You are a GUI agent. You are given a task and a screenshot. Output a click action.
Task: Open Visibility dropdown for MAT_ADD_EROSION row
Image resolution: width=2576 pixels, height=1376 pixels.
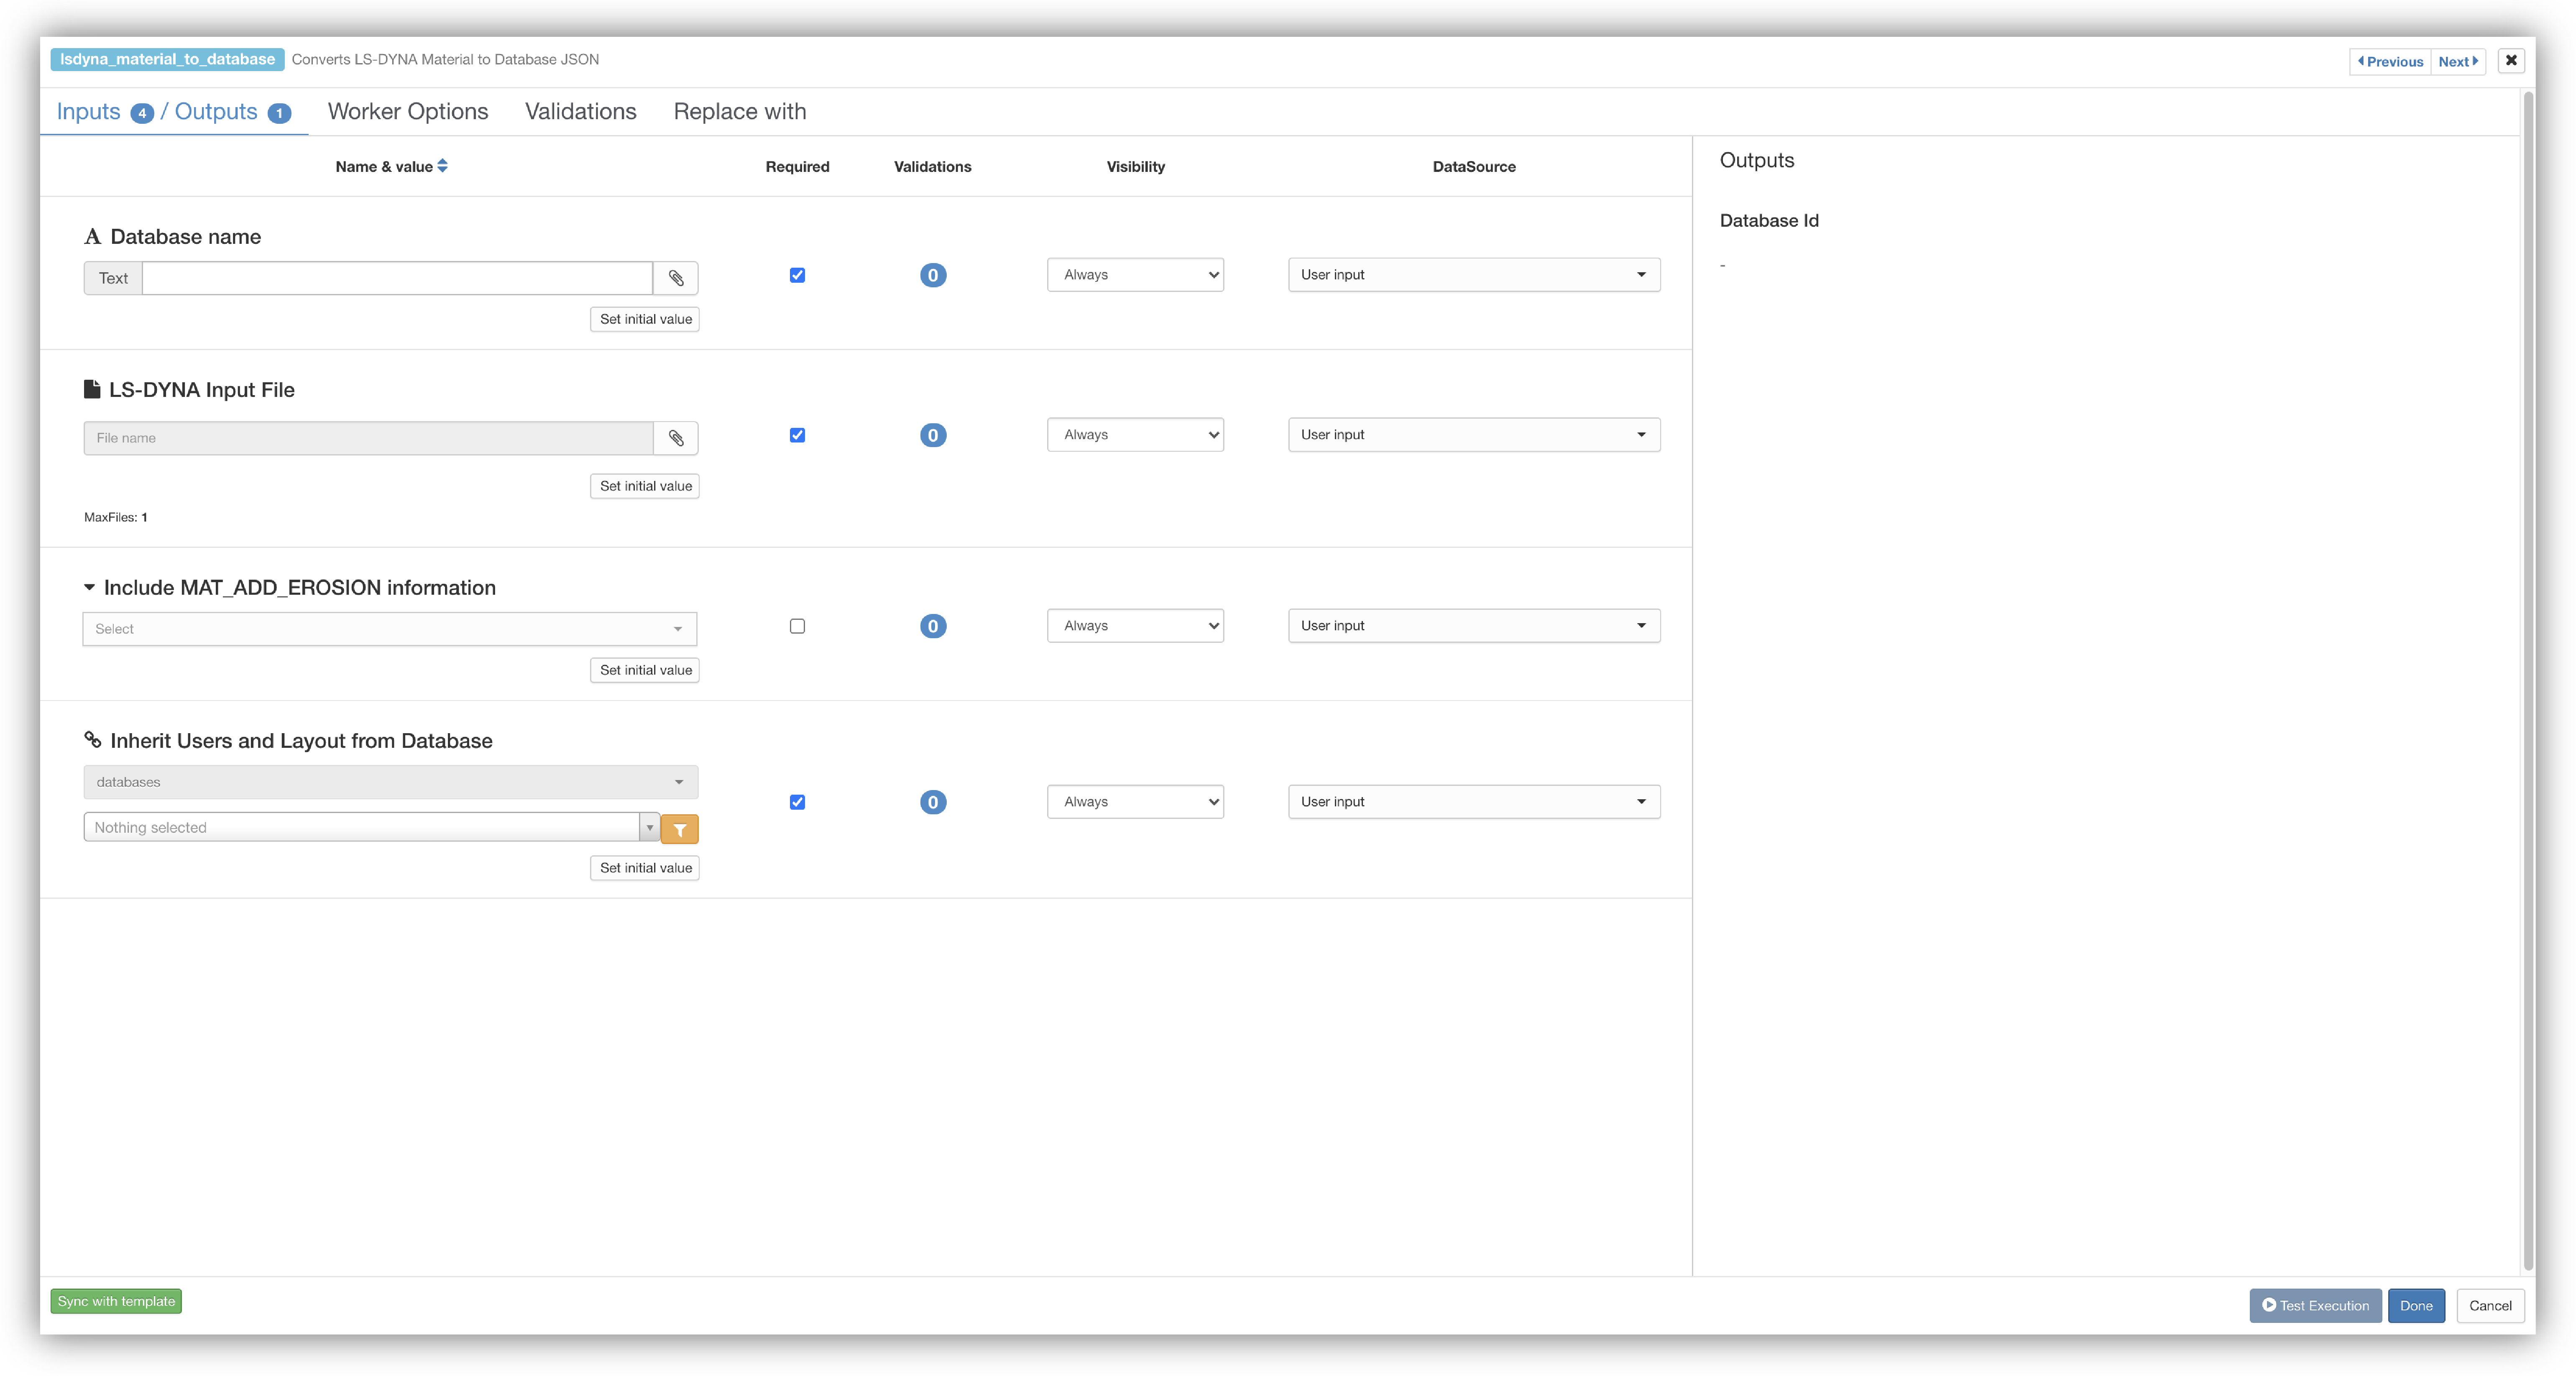pos(1135,626)
